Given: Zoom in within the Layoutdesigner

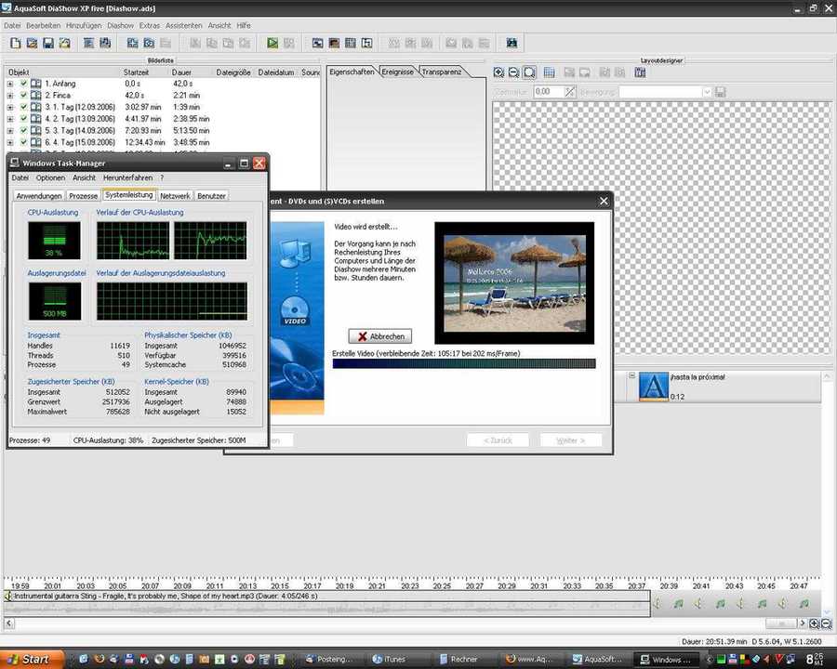Looking at the screenshot, I should tap(499, 72).
